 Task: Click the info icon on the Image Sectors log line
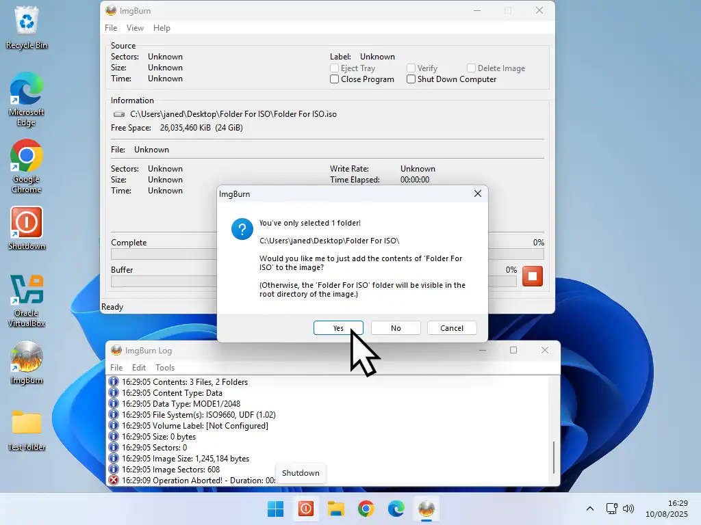coord(114,469)
